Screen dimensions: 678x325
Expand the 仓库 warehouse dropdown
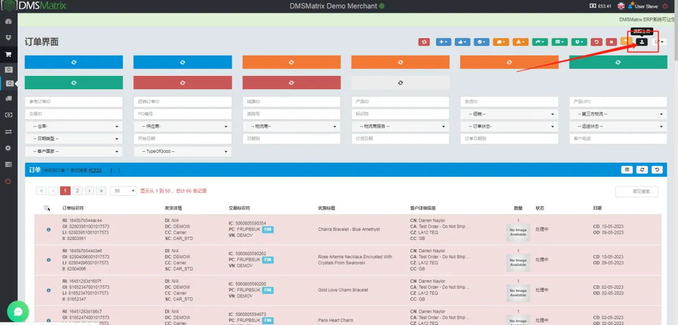[x=73, y=126]
